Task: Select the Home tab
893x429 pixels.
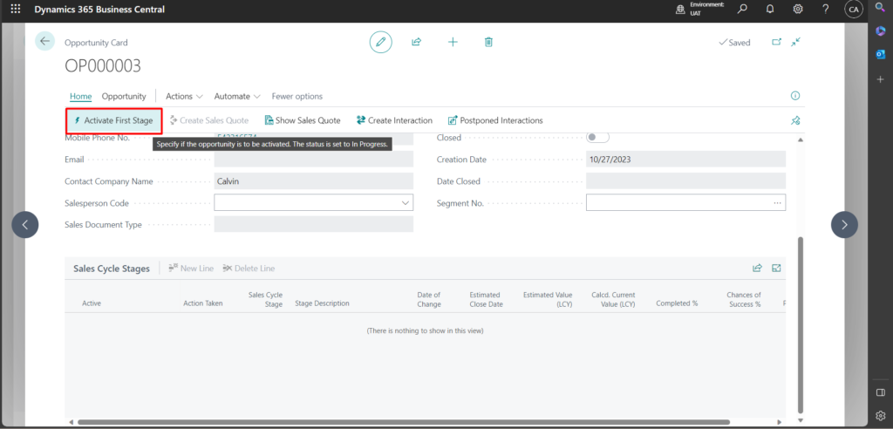Action: tap(81, 96)
